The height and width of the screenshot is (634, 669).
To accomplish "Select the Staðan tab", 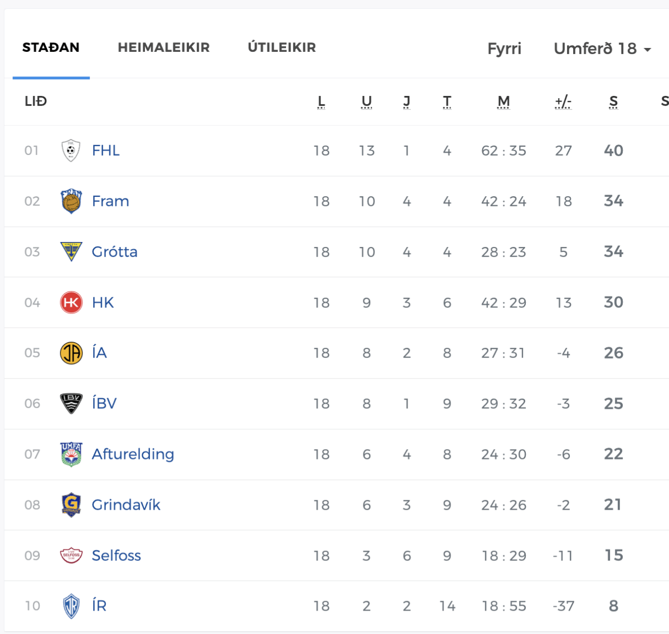I will coord(51,48).
